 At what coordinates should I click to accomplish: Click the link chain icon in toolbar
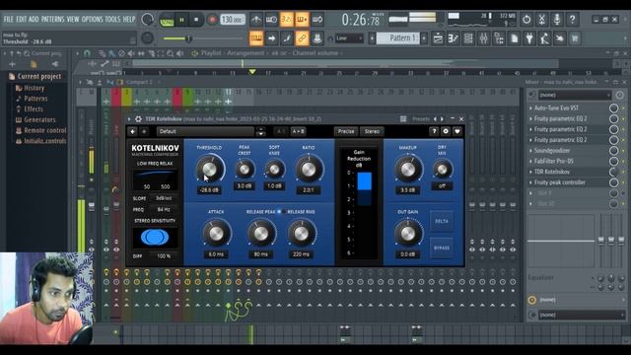click(302, 38)
